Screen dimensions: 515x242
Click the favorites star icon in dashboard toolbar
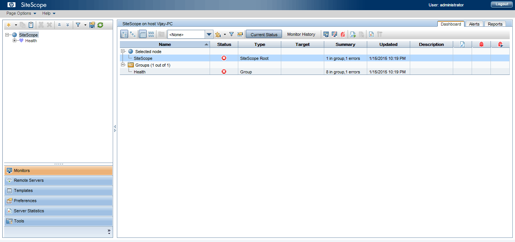(218, 34)
